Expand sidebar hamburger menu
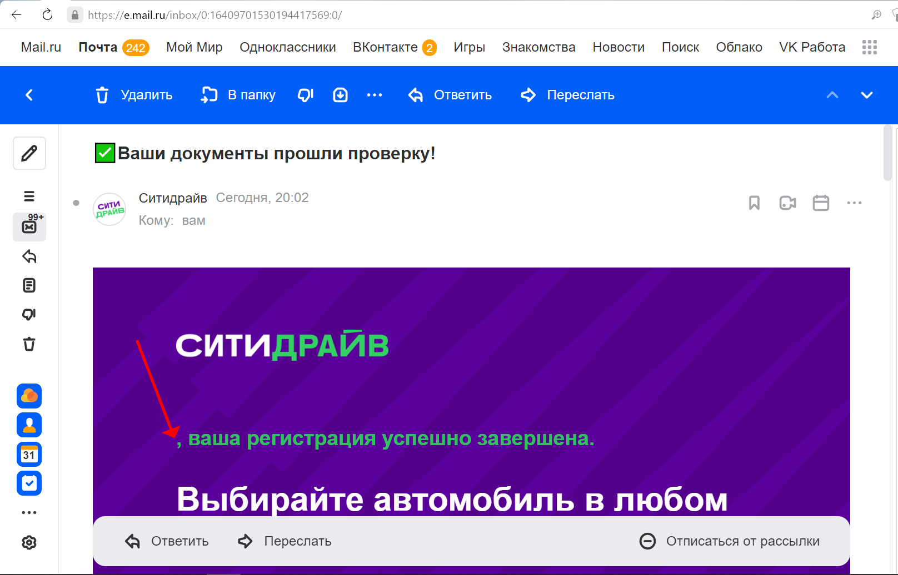Screen dimensions: 898x575 pyautogui.click(x=29, y=196)
